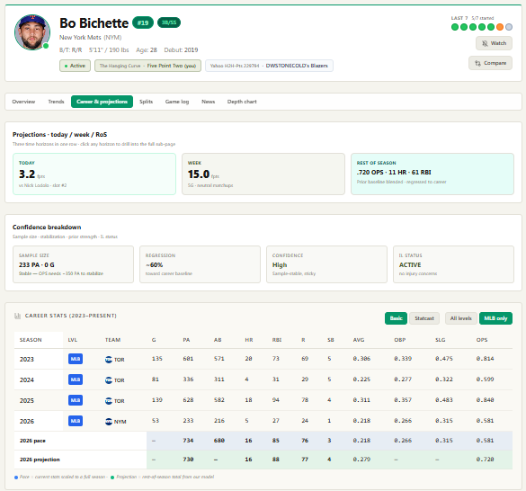Toggle stats view to Basic
Screen dimensions: 526x491
coord(396,318)
